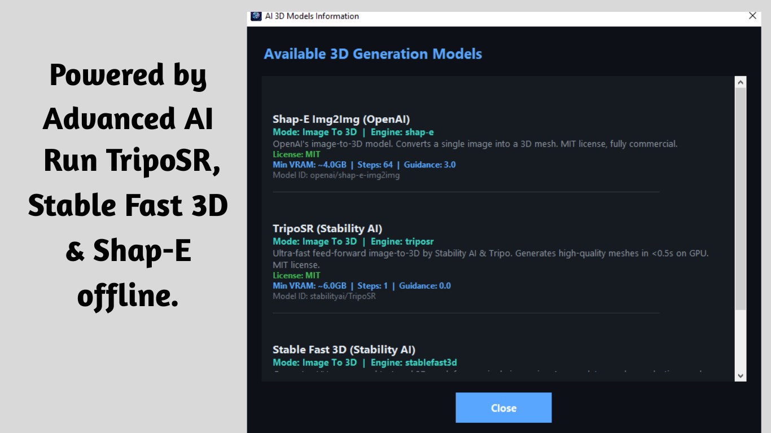The image size is (771, 433).
Task: Click the blue Close button
Action: pyautogui.click(x=503, y=408)
